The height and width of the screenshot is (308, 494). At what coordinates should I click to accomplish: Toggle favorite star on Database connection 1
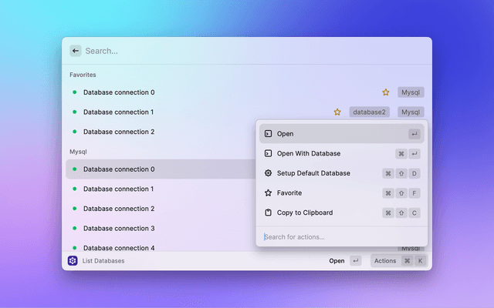pyautogui.click(x=337, y=112)
